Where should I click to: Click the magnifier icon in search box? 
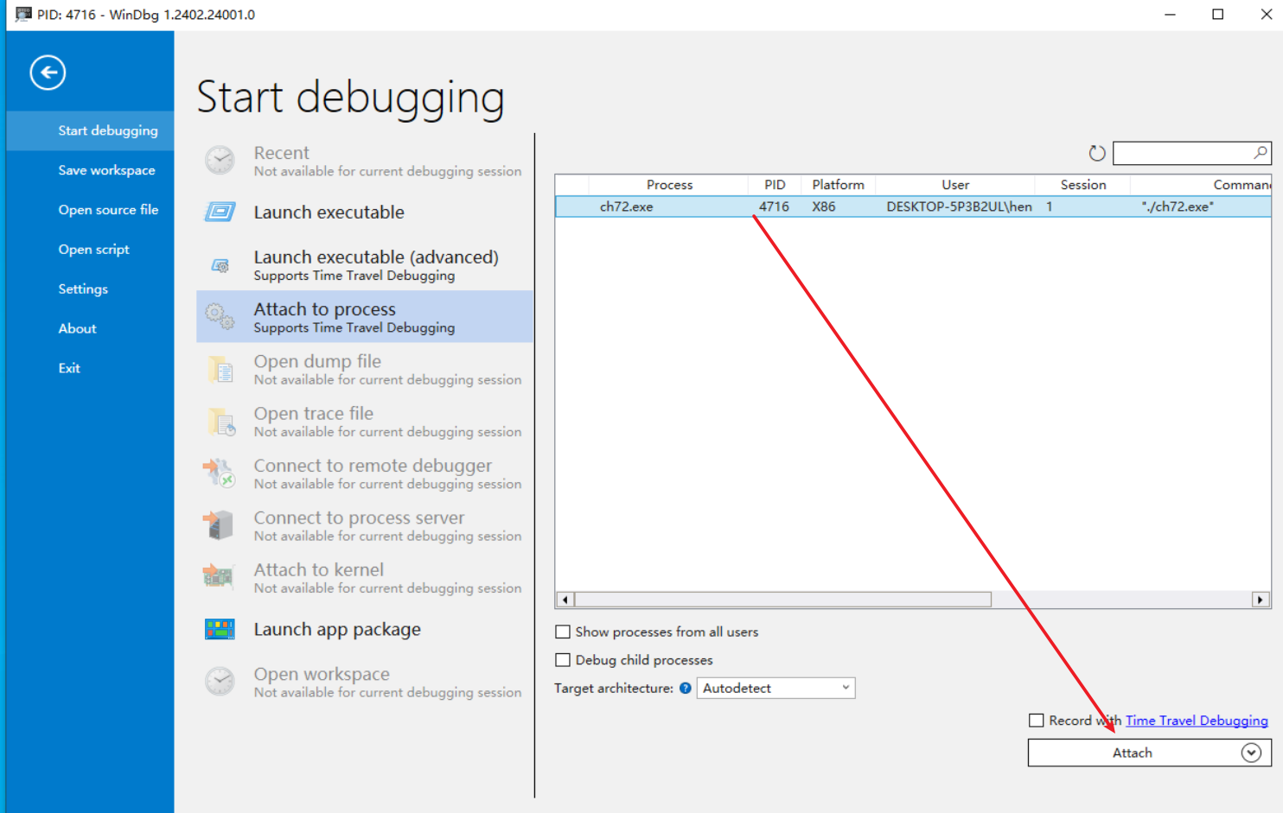pos(1261,153)
